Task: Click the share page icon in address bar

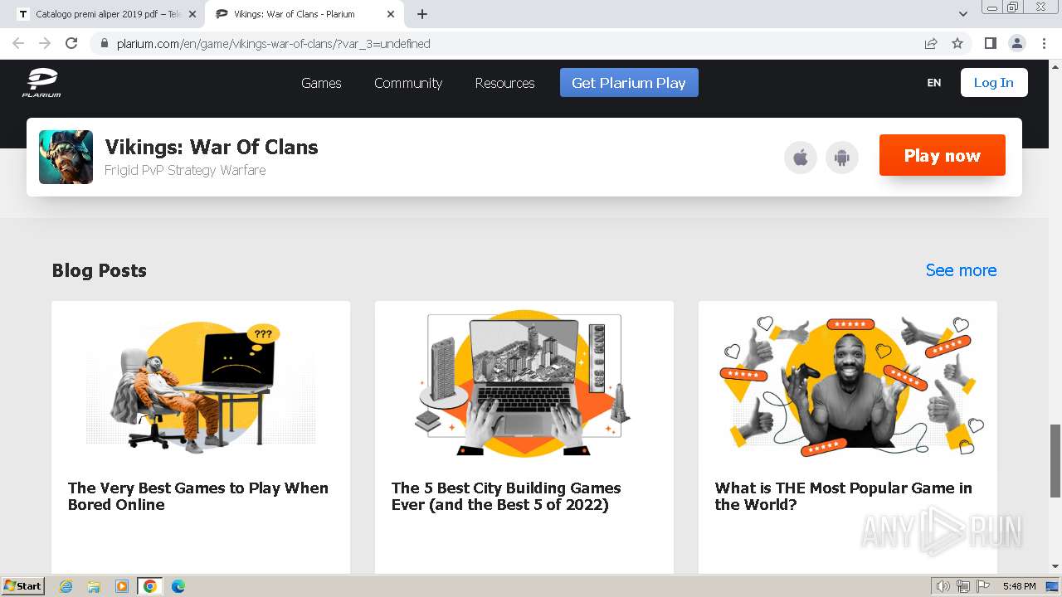Action: [931, 43]
